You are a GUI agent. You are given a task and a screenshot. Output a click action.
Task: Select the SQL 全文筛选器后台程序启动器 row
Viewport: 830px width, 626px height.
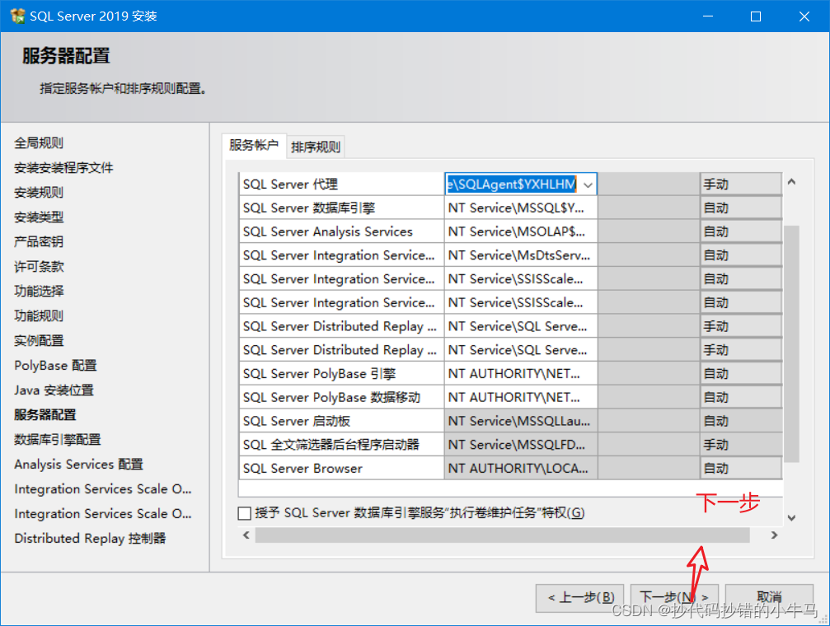341,445
